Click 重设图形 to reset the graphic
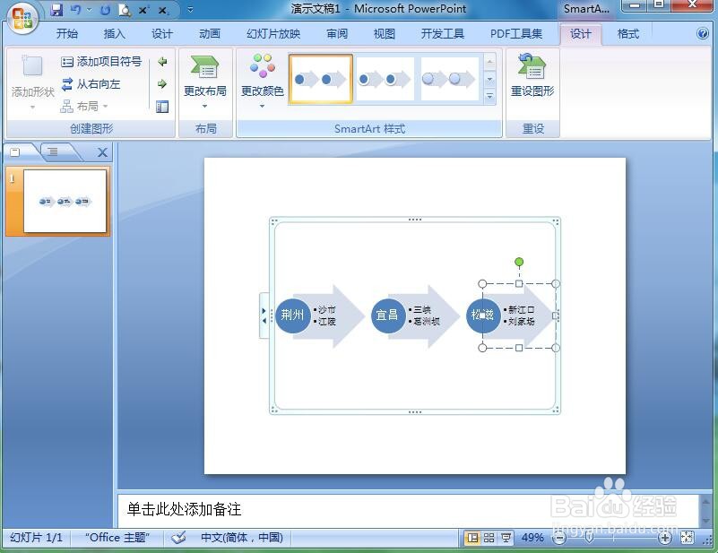 click(x=532, y=76)
